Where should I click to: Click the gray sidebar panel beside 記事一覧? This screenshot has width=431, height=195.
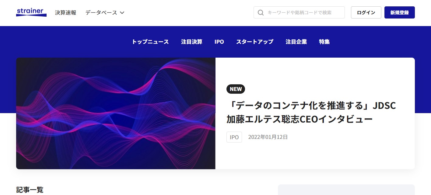[346, 190]
